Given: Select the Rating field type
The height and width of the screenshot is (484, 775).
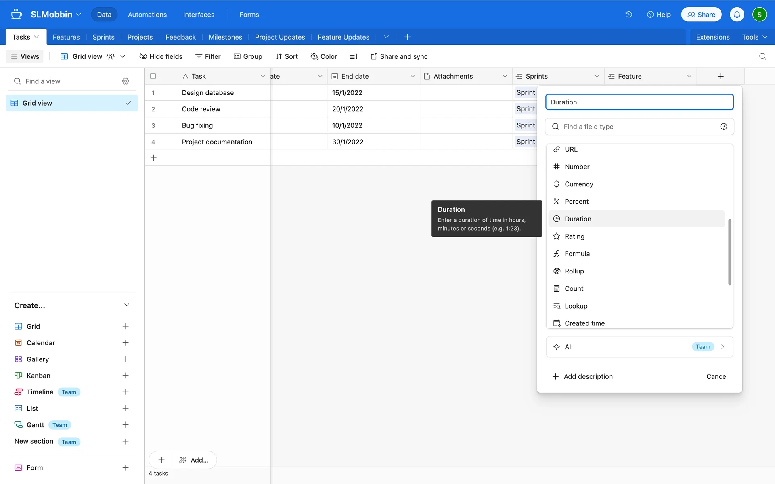Looking at the screenshot, I should [x=574, y=236].
